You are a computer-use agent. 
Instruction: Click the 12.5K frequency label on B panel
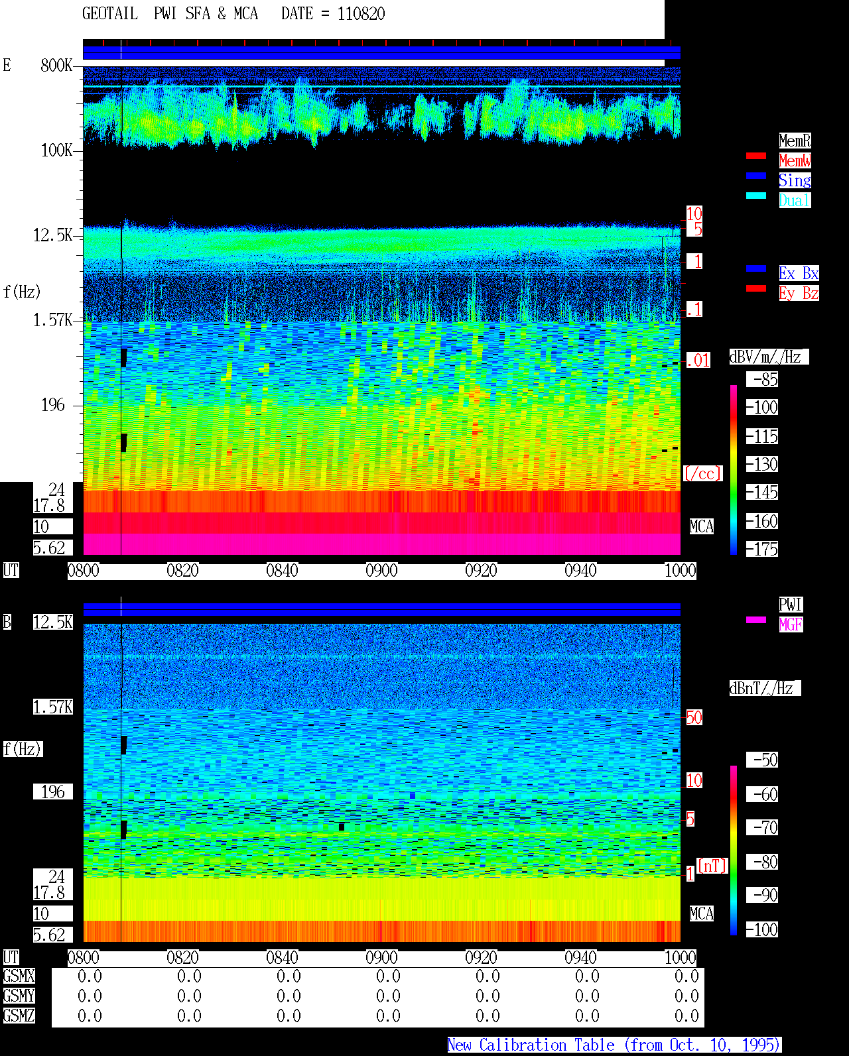pos(53,622)
